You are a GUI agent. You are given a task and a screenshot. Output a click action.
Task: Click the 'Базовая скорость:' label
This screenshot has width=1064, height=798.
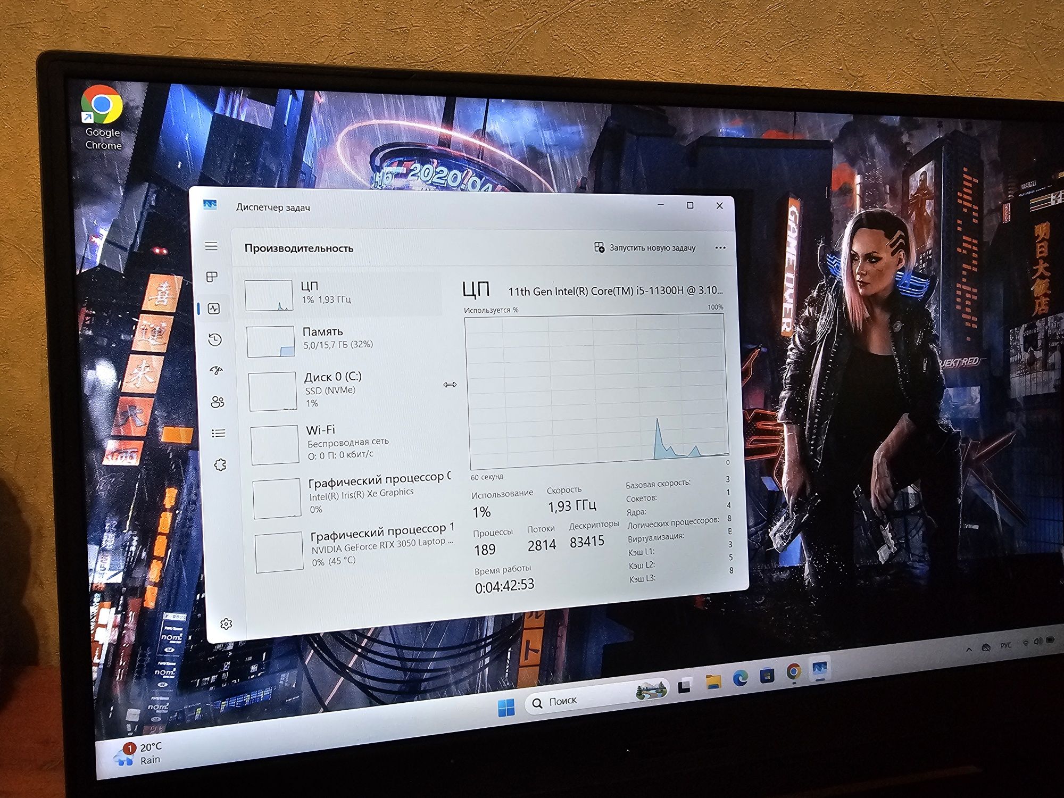coord(658,484)
